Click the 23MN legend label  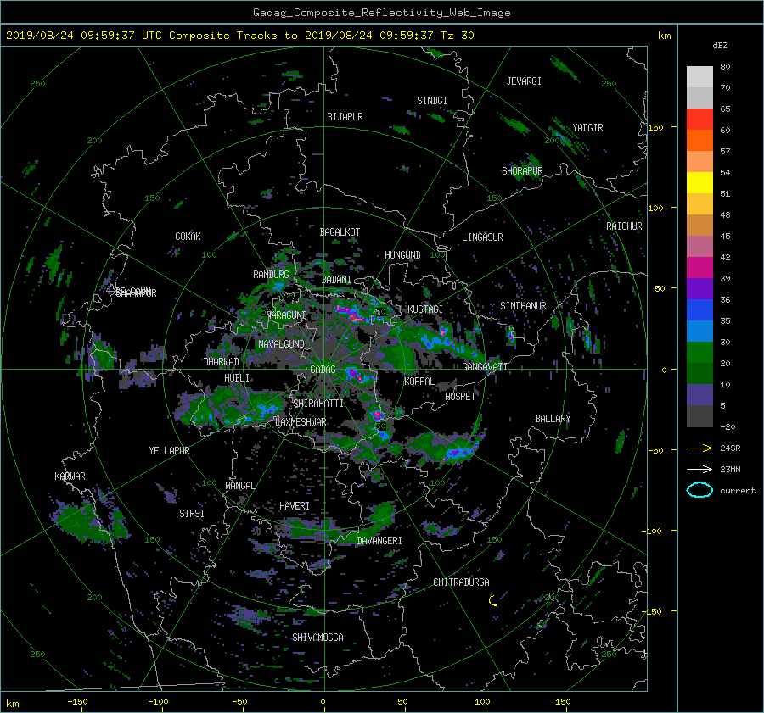click(730, 470)
